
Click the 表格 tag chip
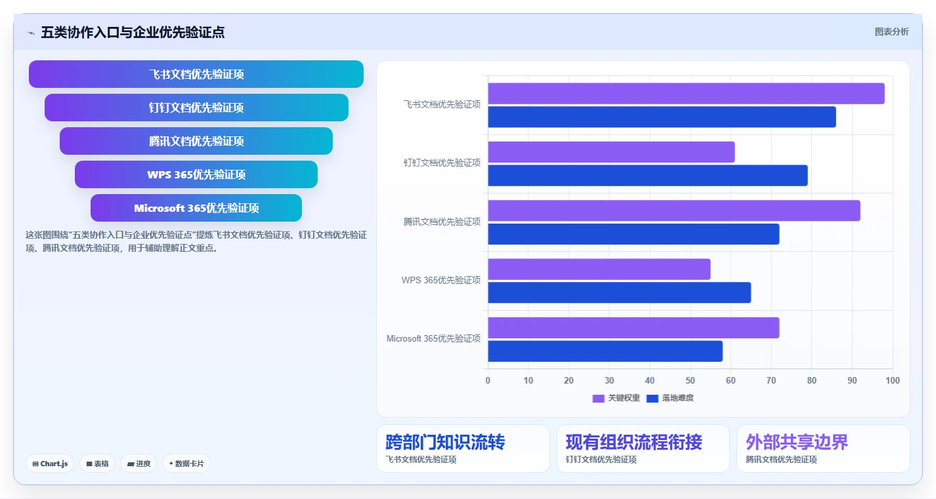(x=97, y=464)
